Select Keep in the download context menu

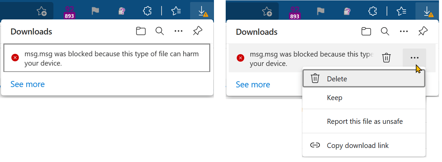coord(364,98)
